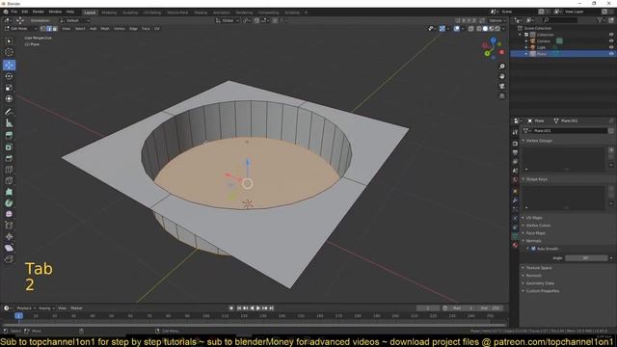This screenshot has width=617, height=347.
Task: Switch to solid viewport shading
Action: 485,29
